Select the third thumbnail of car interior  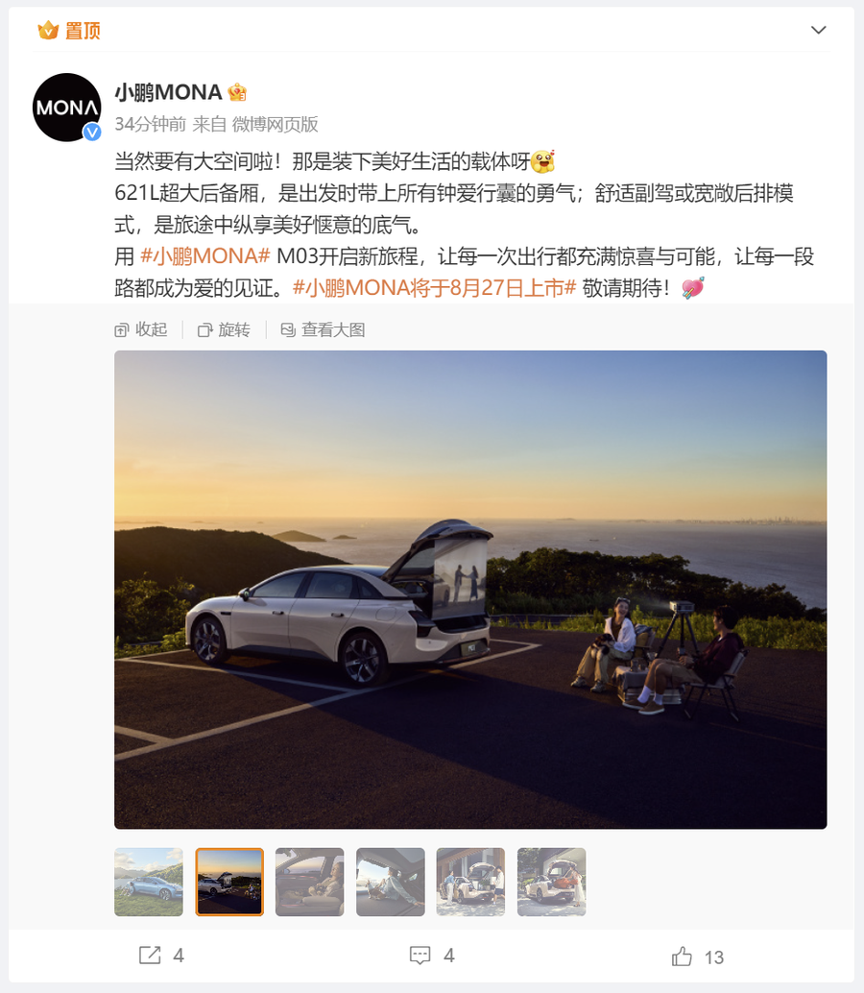pos(309,883)
